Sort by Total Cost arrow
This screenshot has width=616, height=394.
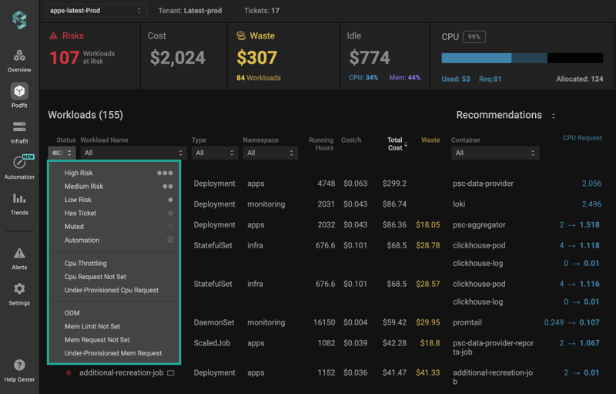click(x=406, y=144)
